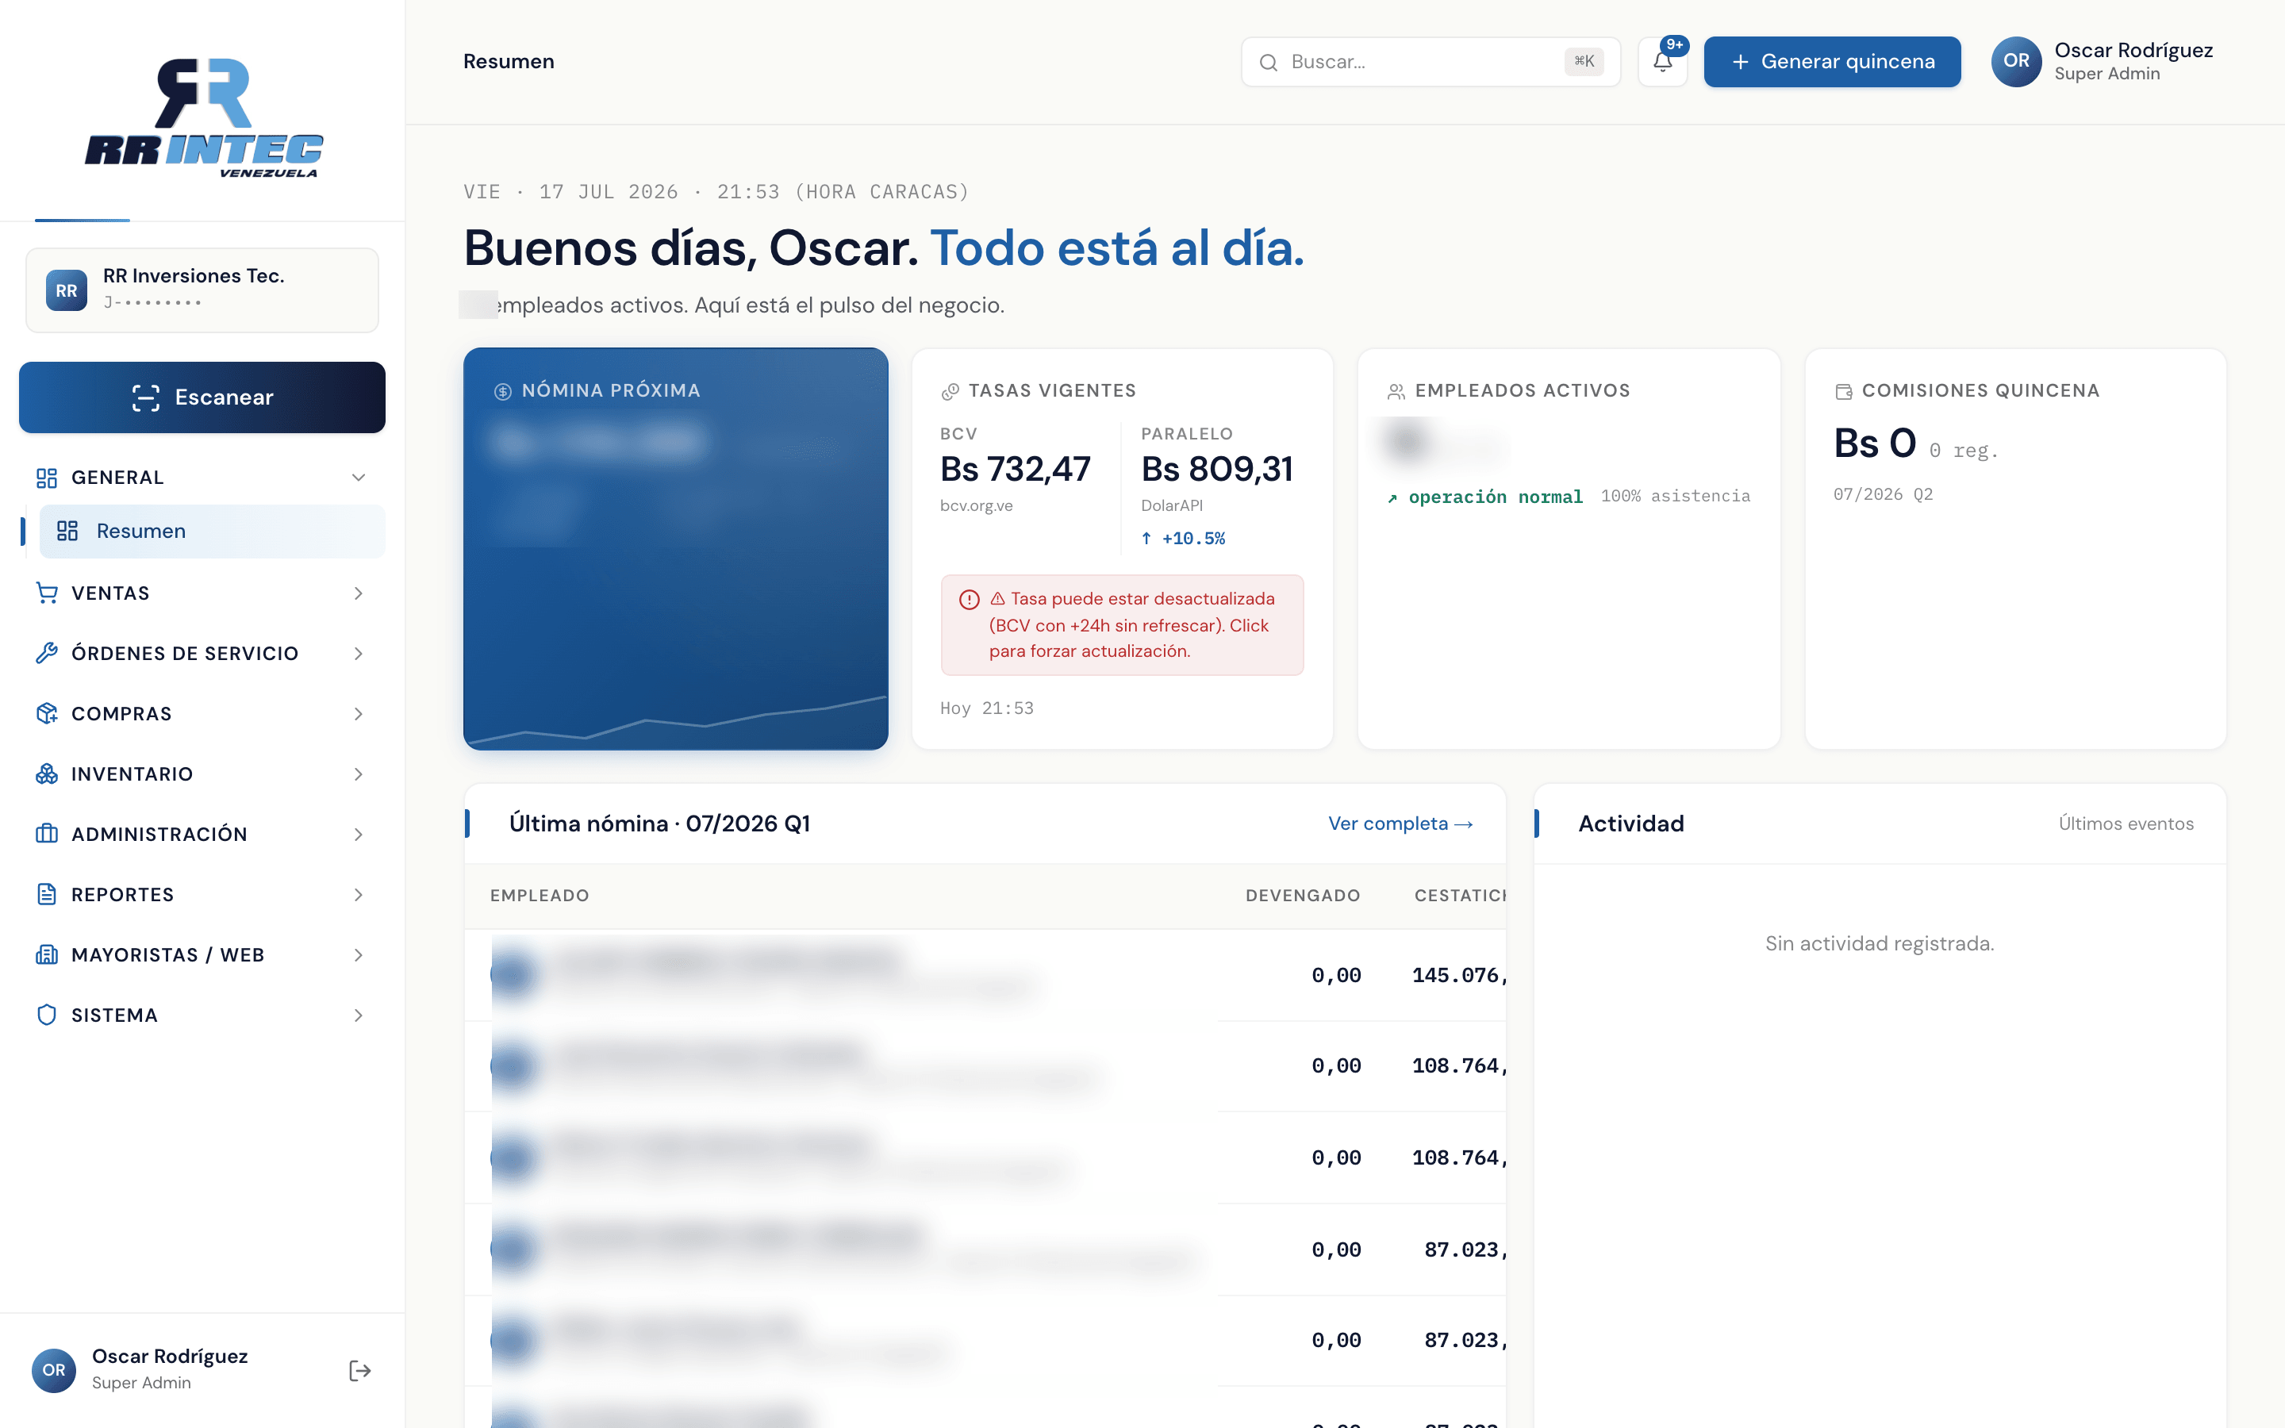Click the Administración briefcase icon
The image size is (2285, 1428).
46,834
